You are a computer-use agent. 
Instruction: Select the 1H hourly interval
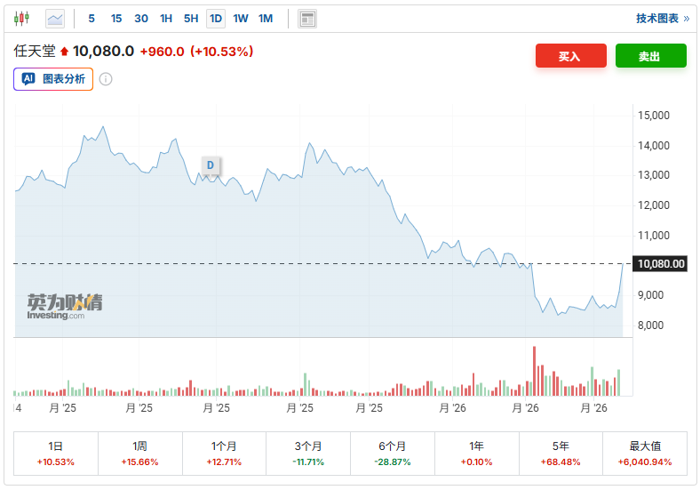tap(166, 18)
